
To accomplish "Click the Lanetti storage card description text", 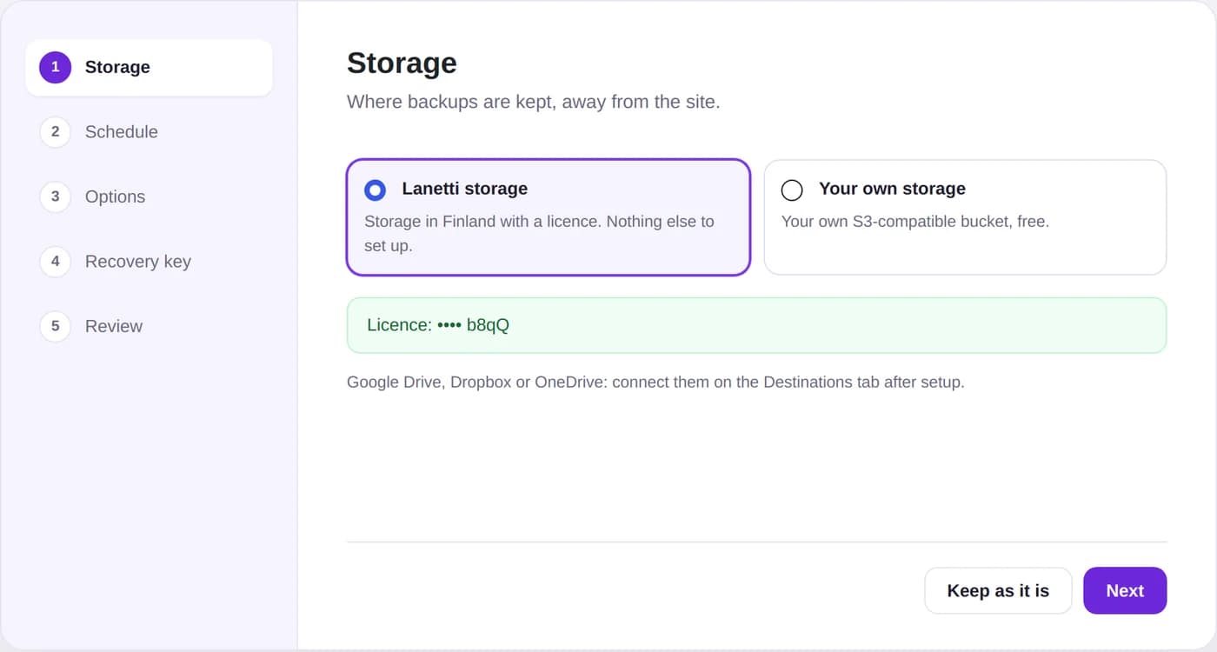I will [539, 234].
